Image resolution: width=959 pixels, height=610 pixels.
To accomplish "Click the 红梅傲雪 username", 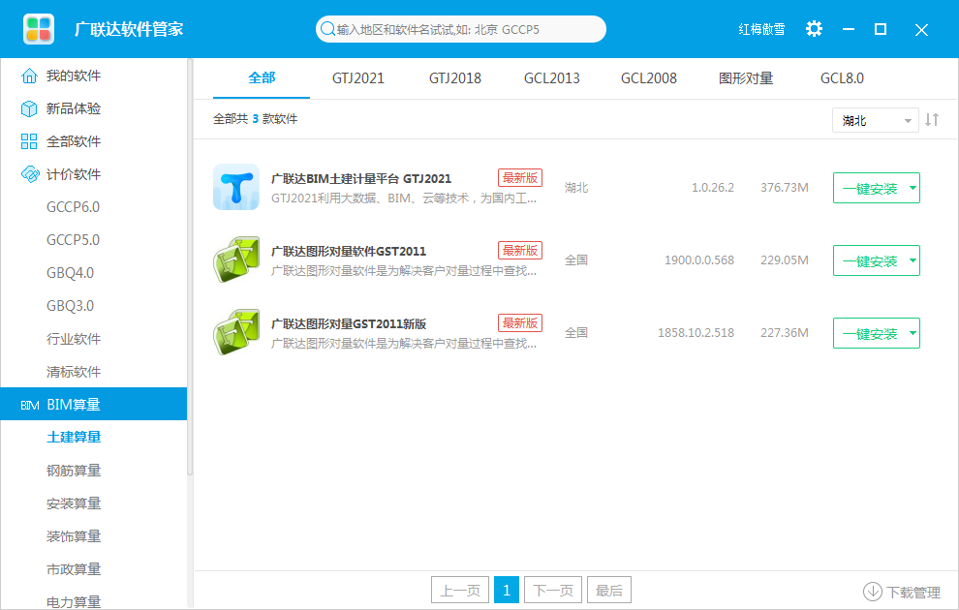I will (x=761, y=29).
